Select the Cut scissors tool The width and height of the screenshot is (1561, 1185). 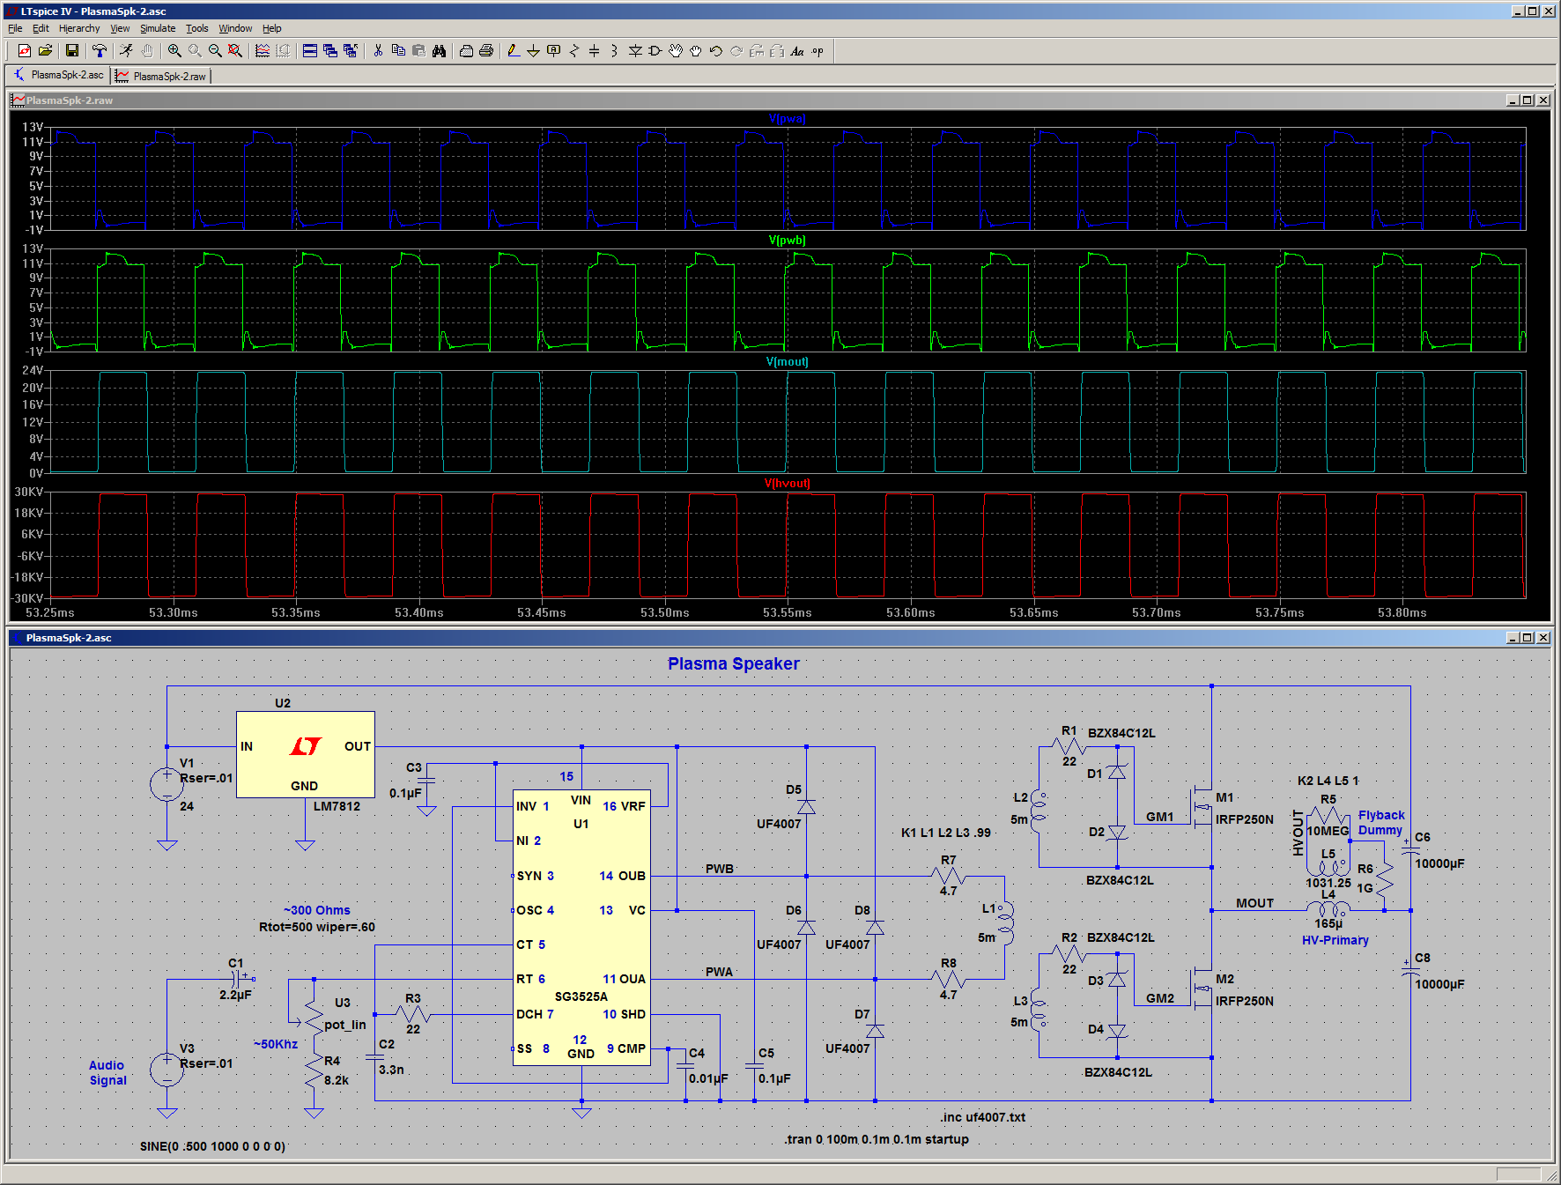click(378, 51)
